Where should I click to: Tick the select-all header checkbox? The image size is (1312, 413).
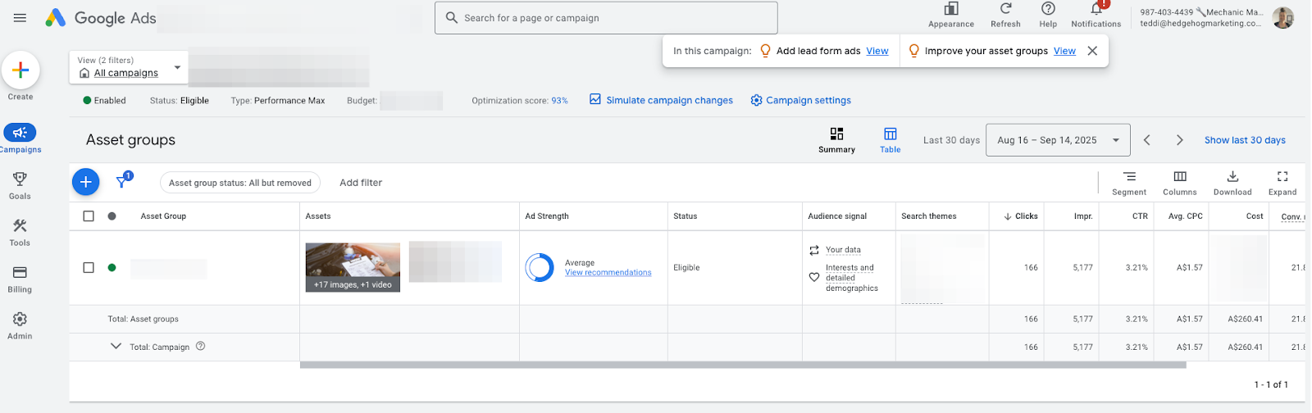pyautogui.click(x=89, y=216)
